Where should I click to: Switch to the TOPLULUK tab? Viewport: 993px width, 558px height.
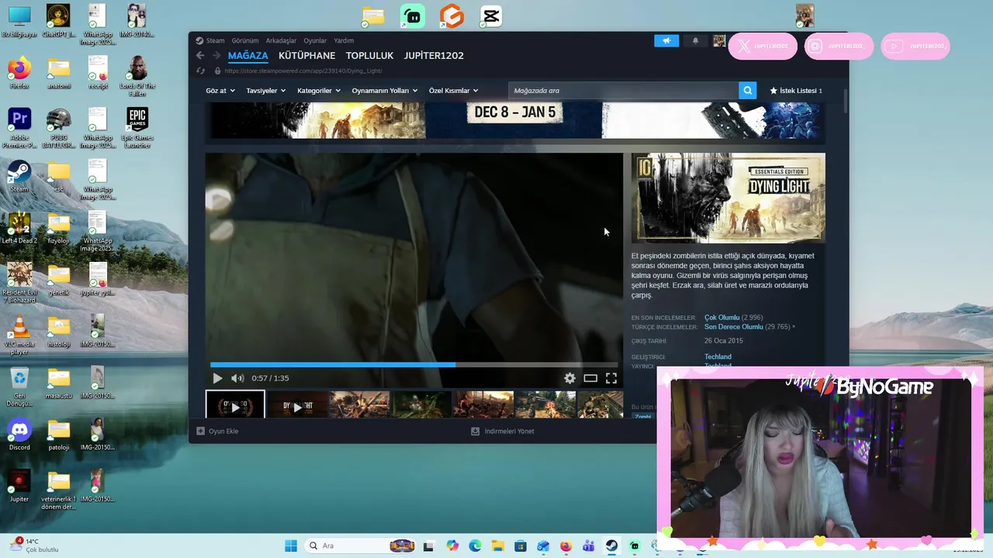tap(369, 56)
